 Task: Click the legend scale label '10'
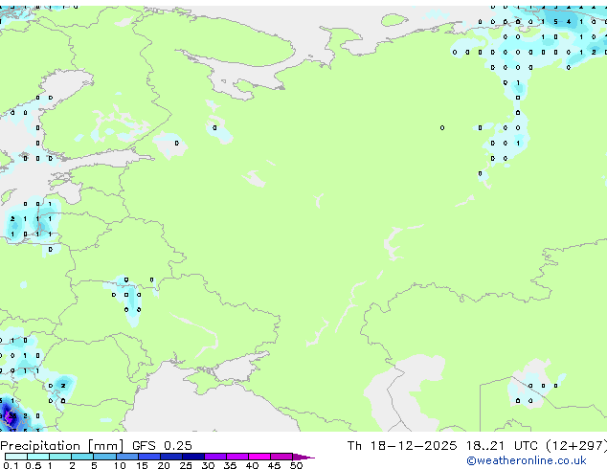[x=120, y=465]
